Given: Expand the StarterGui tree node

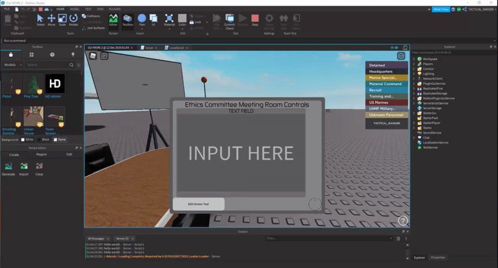Looking at the screenshot, I should coord(413,113).
